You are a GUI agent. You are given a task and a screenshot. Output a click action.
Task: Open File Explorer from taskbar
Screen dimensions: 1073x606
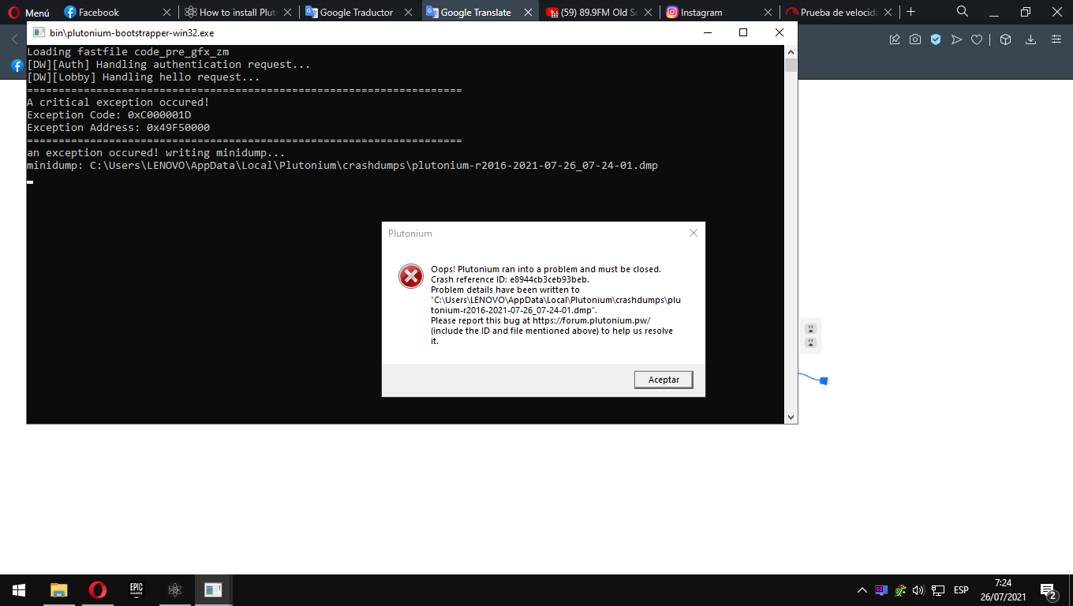point(58,590)
